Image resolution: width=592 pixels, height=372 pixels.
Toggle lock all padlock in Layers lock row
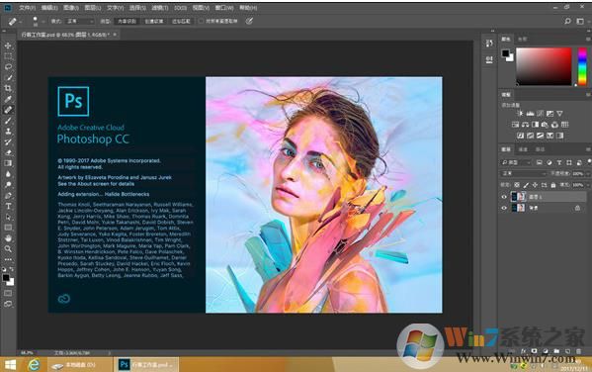tap(553, 185)
